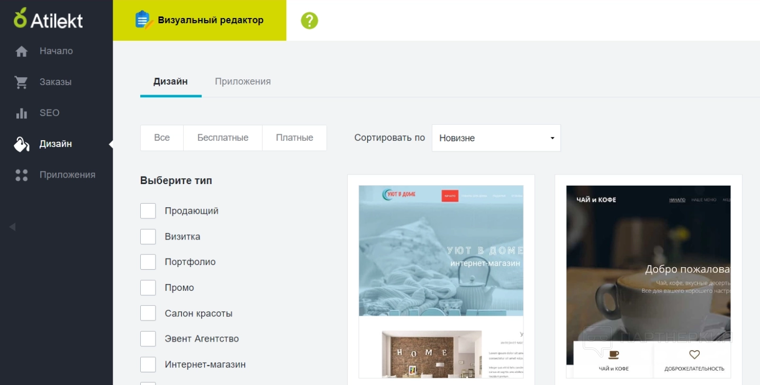Enable the Портфолио type filter
This screenshot has width=760, height=385.
tap(148, 262)
